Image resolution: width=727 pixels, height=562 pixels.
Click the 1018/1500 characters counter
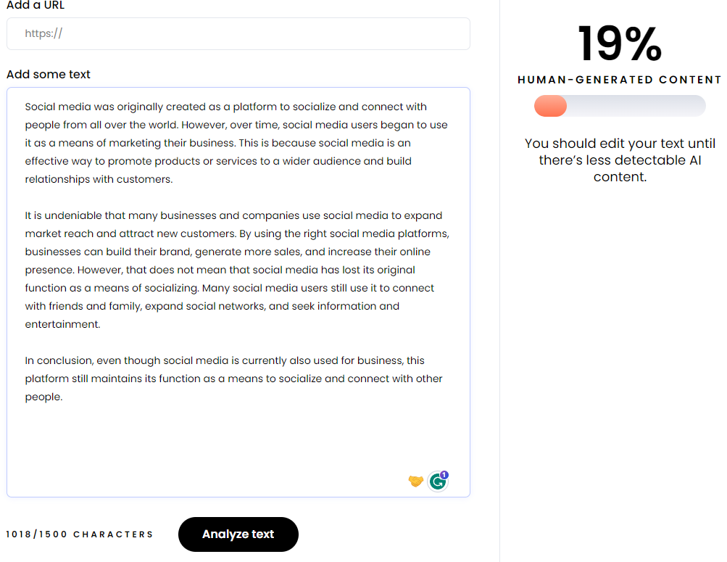pos(79,534)
